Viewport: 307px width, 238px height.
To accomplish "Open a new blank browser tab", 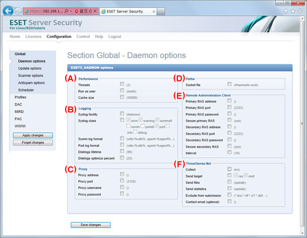I will [x=161, y=11].
